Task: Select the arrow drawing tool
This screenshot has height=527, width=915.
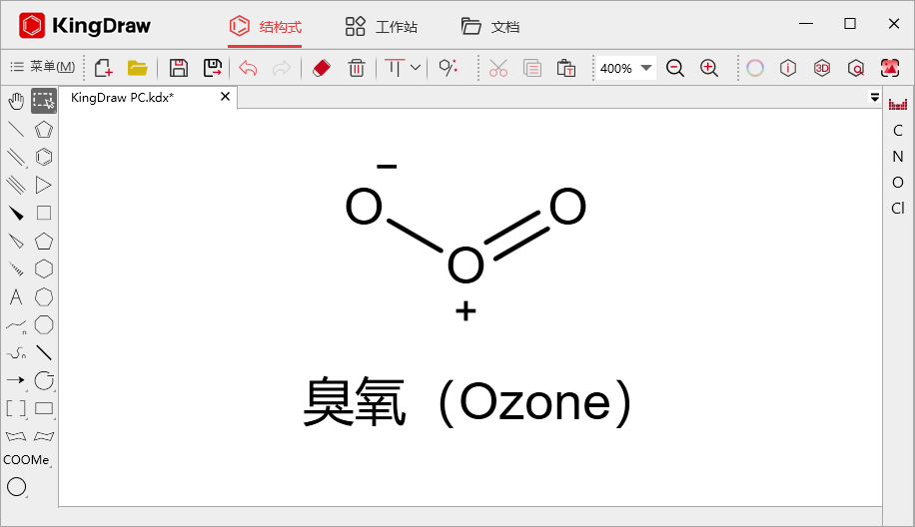Action: coord(16,380)
